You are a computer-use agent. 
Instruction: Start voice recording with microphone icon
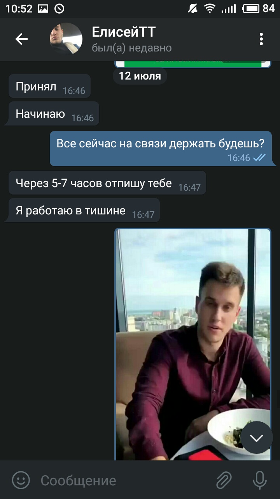click(260, 480)
